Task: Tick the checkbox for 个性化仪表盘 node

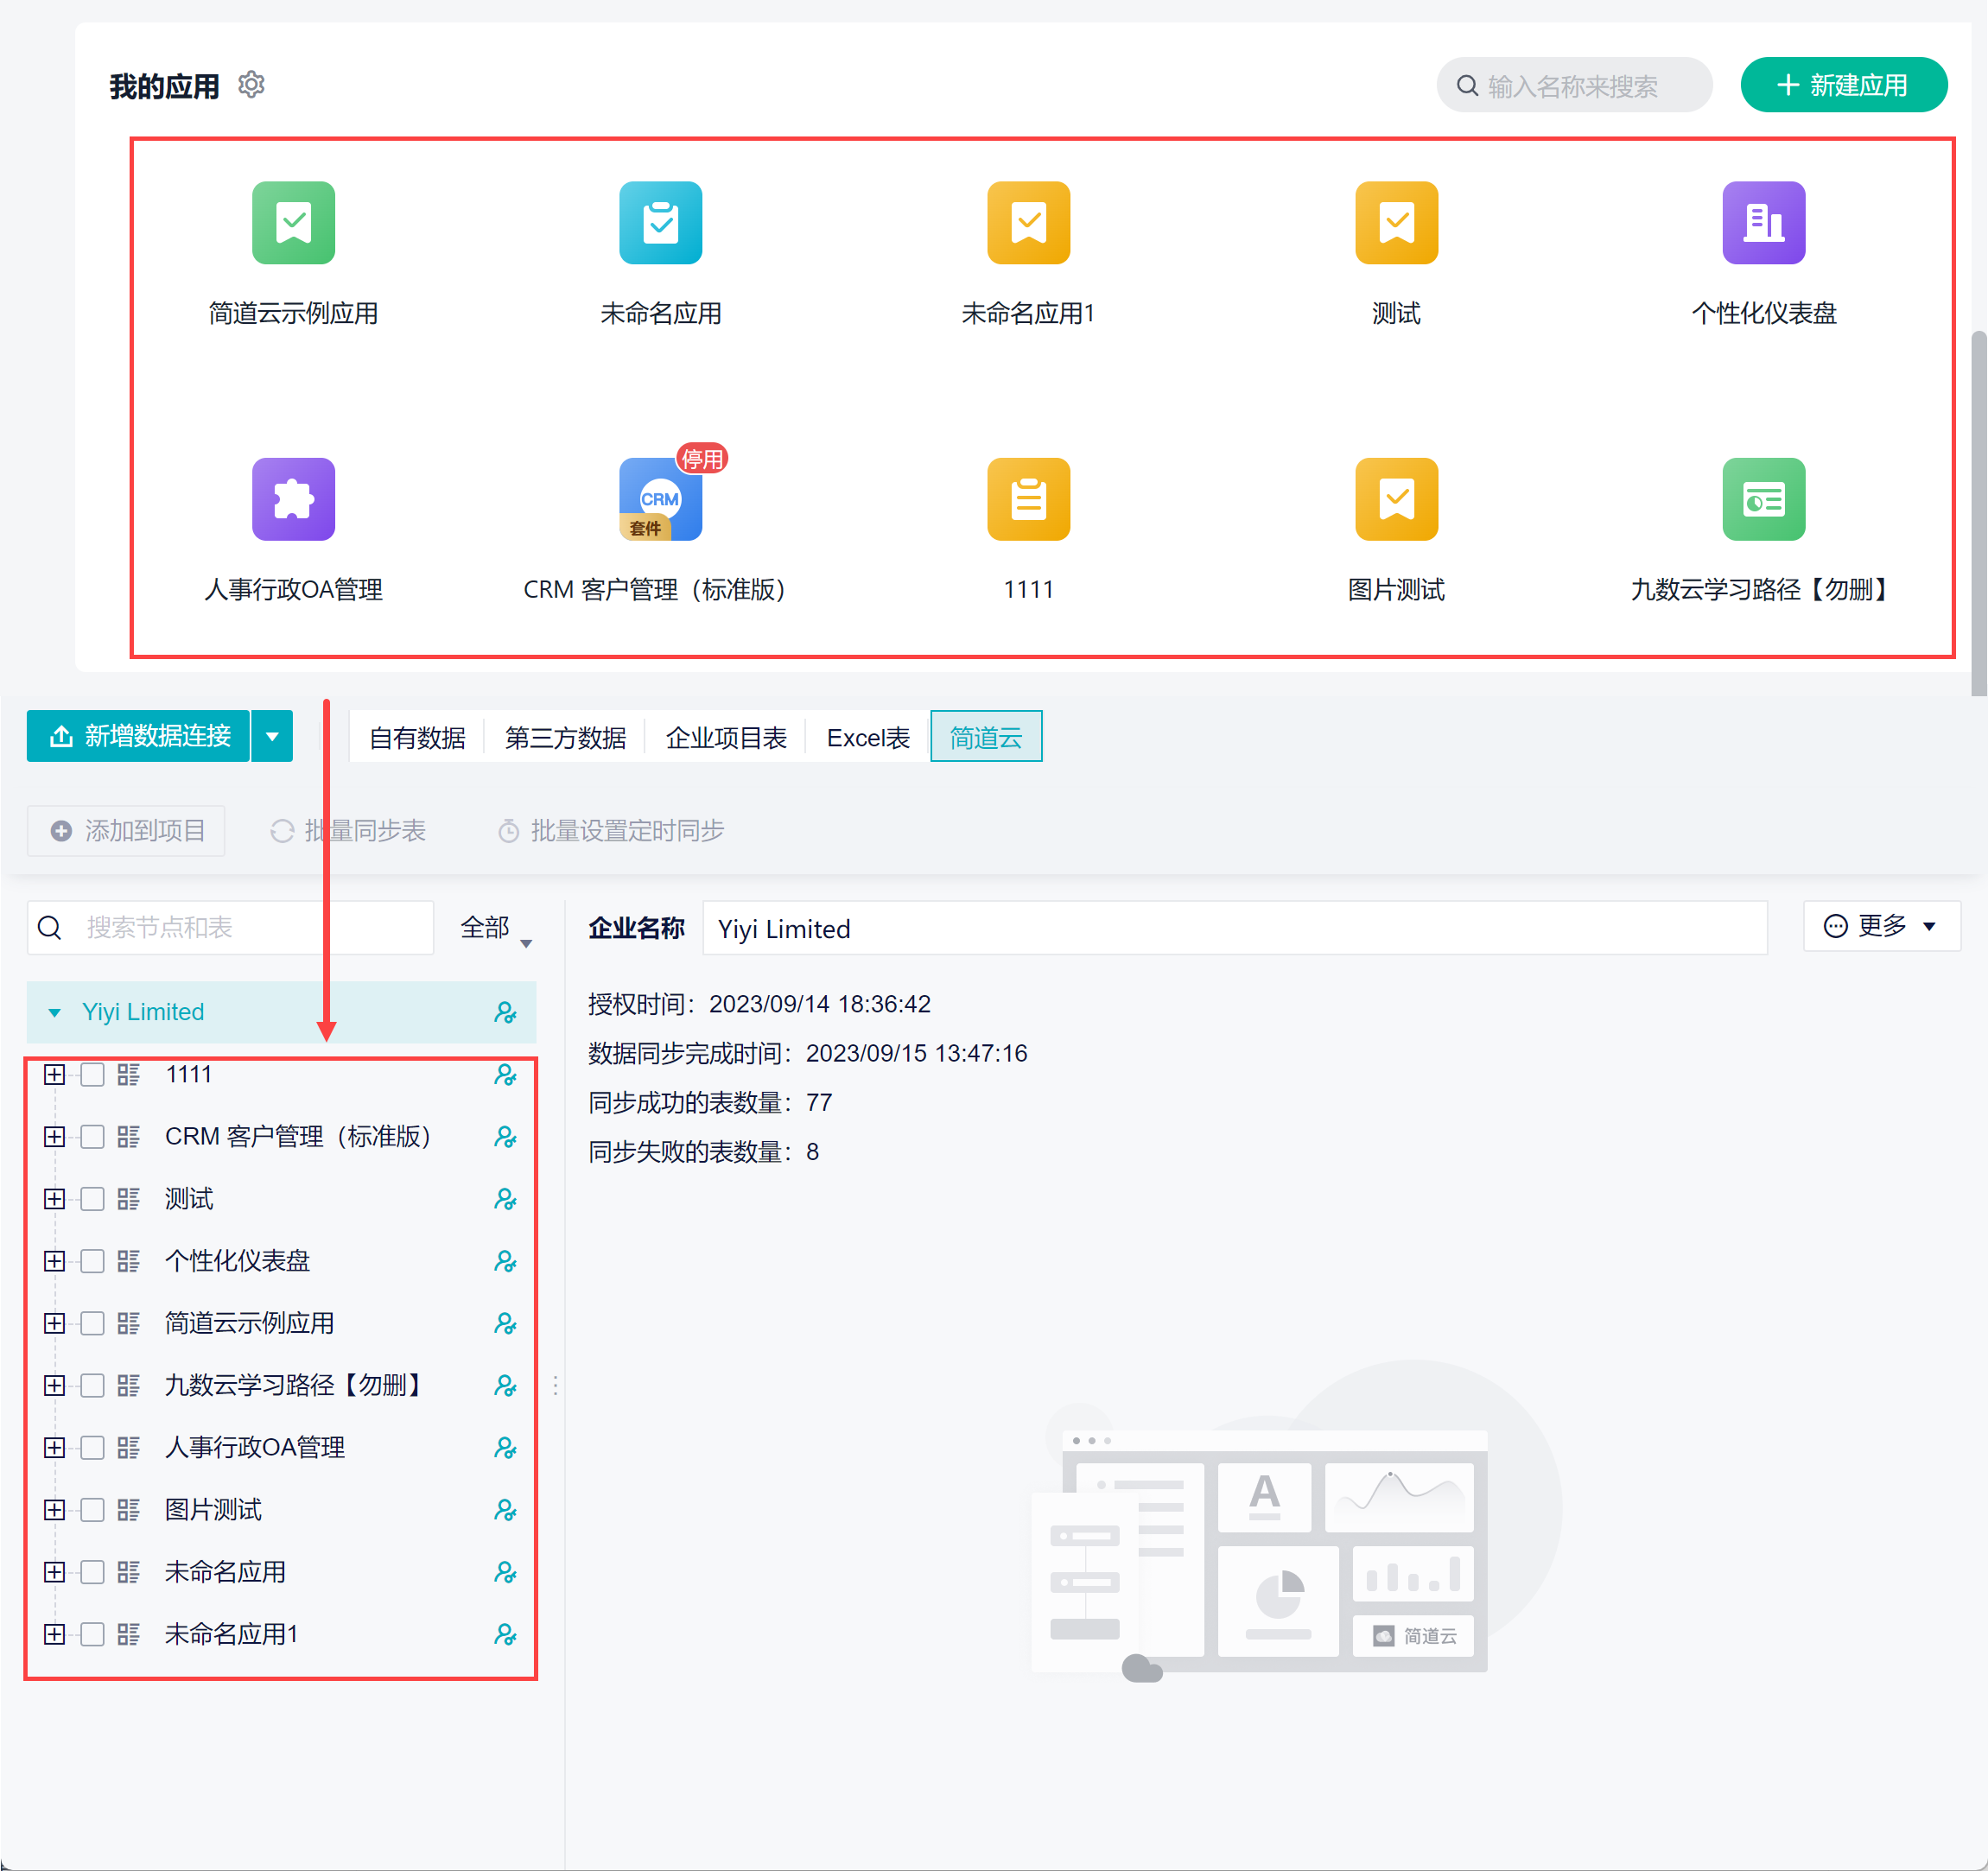Action: [93, 1260]
